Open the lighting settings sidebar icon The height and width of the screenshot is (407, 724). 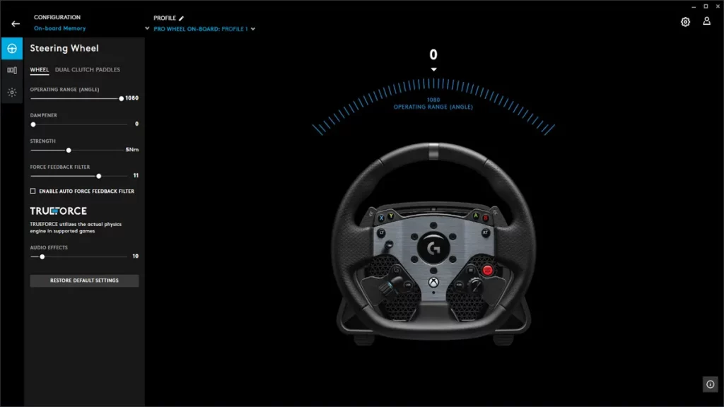[11, 92]
